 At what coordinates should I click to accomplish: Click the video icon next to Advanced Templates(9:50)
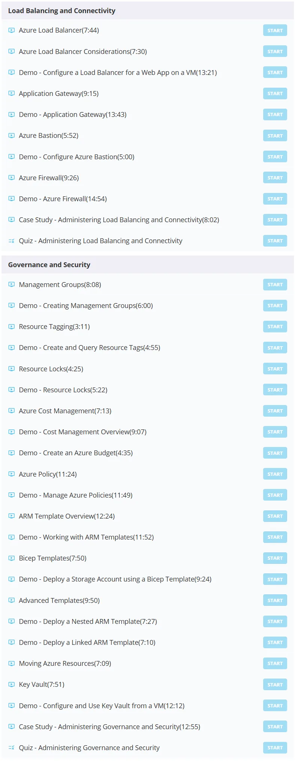pyautogui.click(x=12, y=600)
